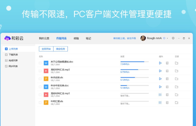The image size is (196, 126).
Task: Delete the 年会中奖名单.doc task
Action: tap(167, 87)
